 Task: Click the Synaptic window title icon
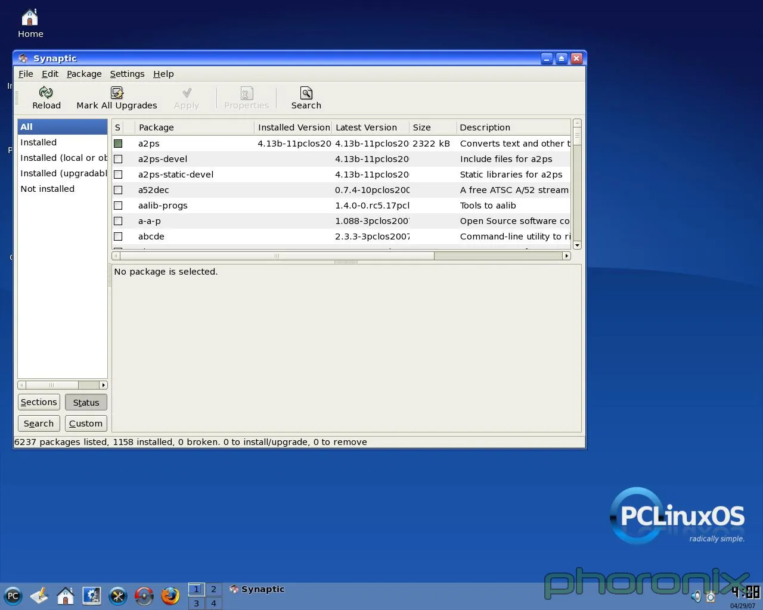pyautogui.click(x=23, y=58)
